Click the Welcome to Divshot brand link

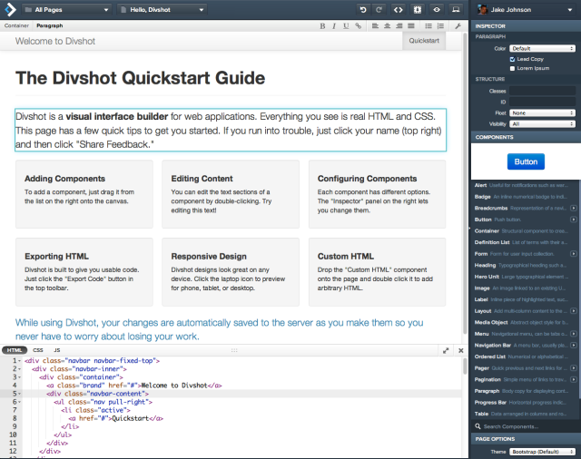(55, 41)
